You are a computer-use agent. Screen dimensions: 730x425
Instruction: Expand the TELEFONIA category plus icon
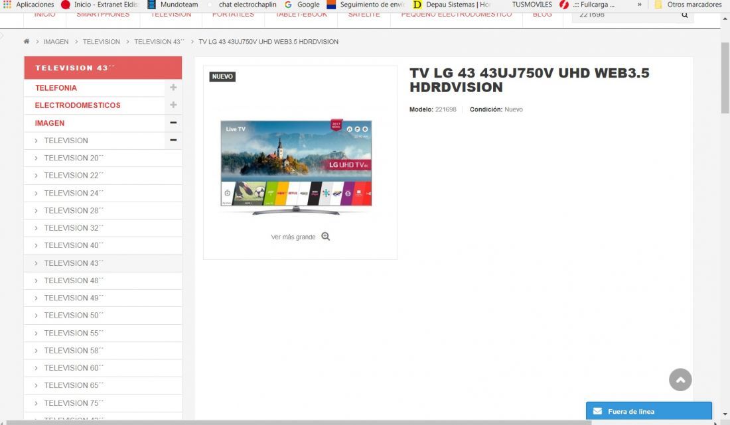tap(173, 88)
